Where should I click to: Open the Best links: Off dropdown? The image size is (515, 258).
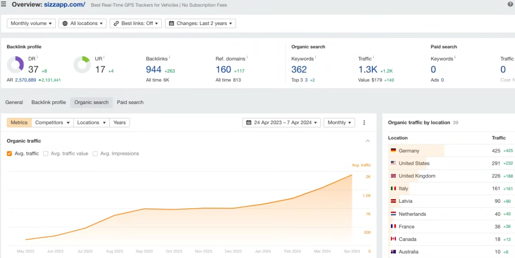[136, 23]
